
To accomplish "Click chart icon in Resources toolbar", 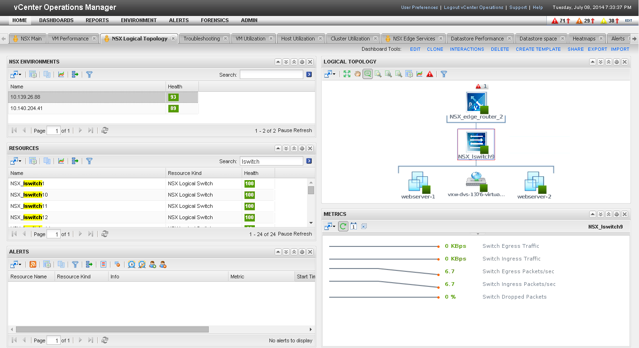I will coord(61,161).
